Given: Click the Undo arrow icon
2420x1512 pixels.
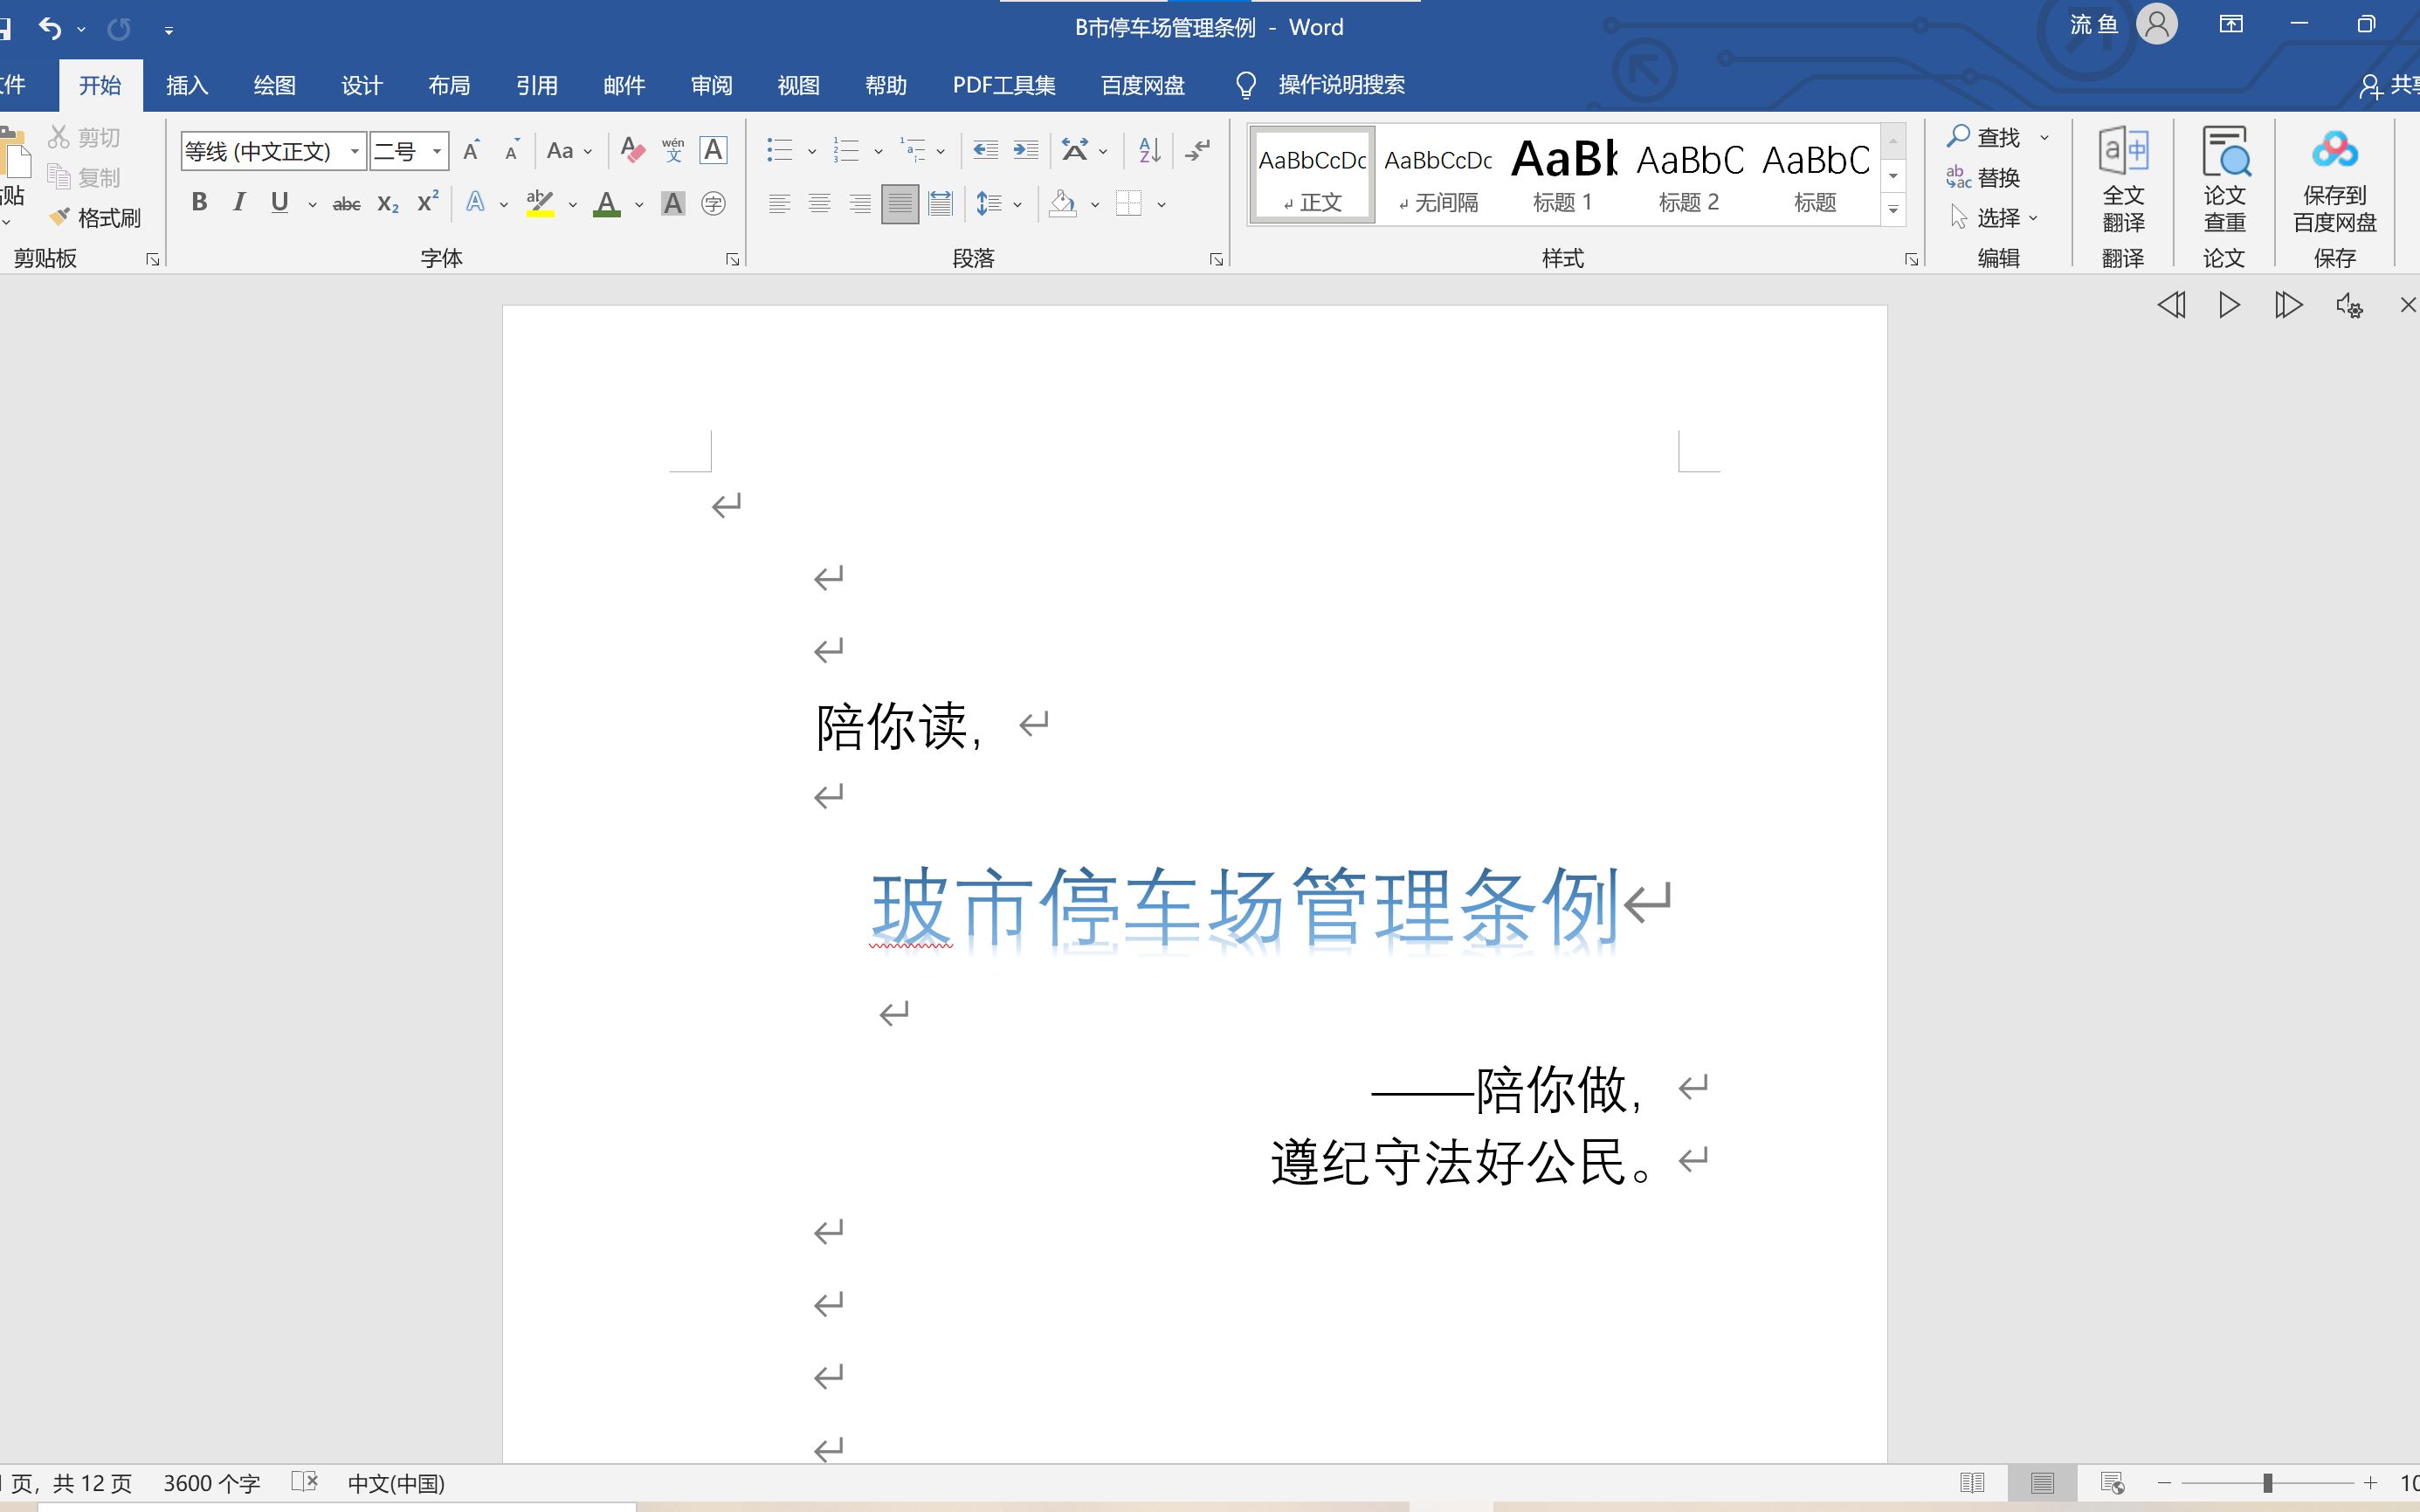Looking at the screenshot, I should (50, 28).
